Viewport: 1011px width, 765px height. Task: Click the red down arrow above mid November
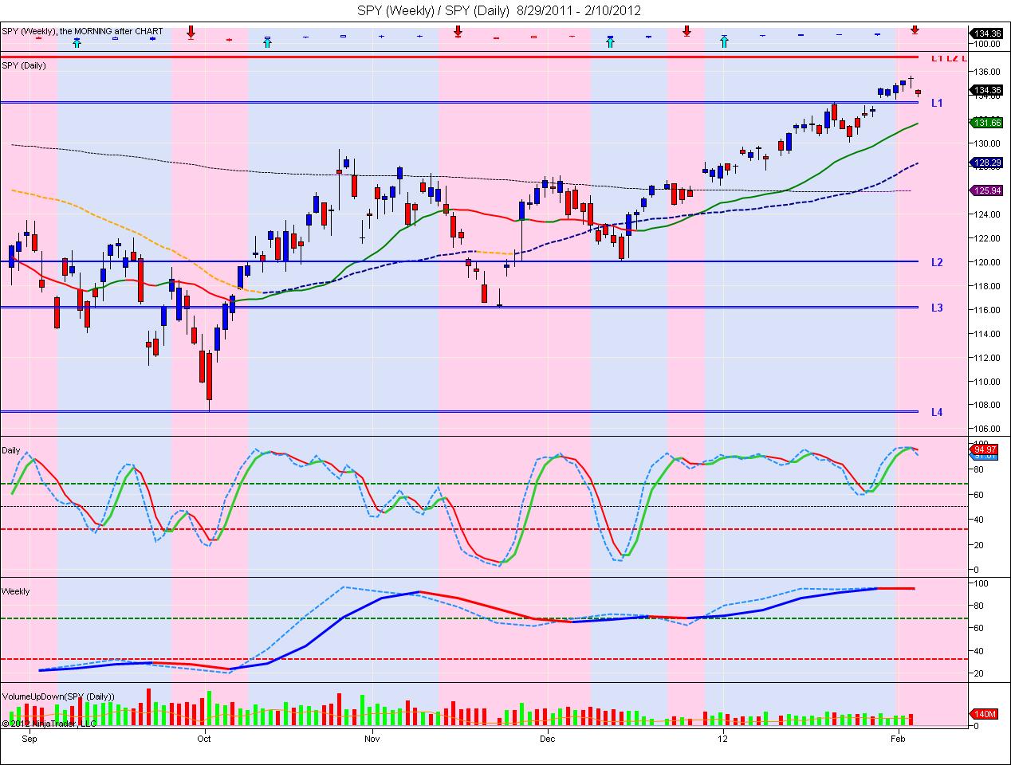458,31
